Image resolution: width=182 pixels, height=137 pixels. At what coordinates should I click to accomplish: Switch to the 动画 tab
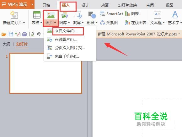pos(105,5)
